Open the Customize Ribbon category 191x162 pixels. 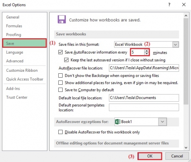pos(22,71)
